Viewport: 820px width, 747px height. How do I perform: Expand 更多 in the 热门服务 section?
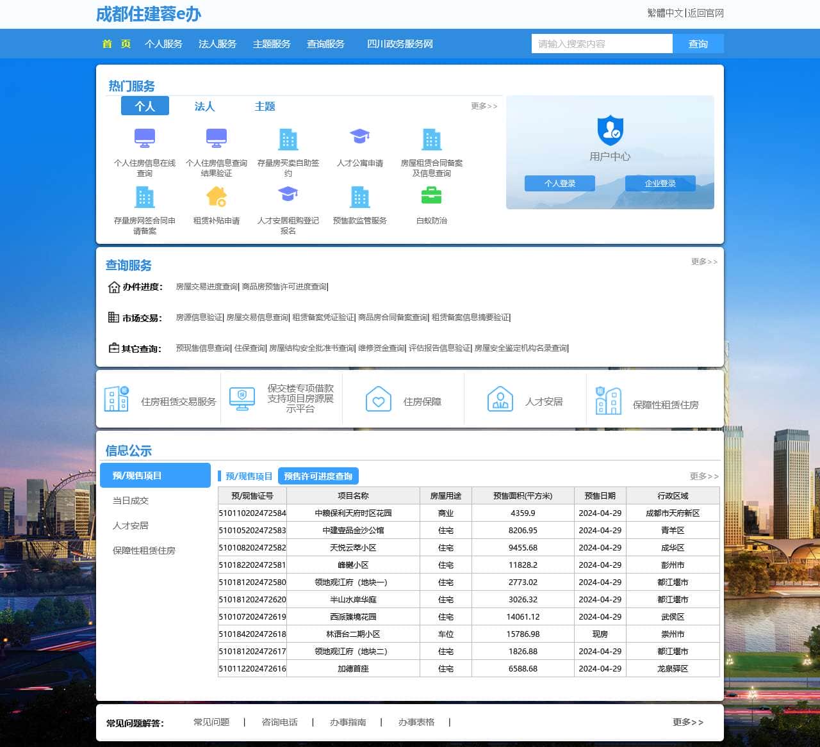[484, 106]
